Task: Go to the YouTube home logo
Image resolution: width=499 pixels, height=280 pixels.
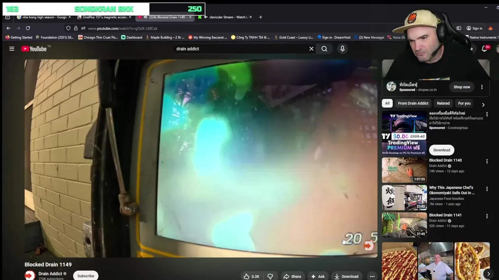Action: click(x=34, y=49)
